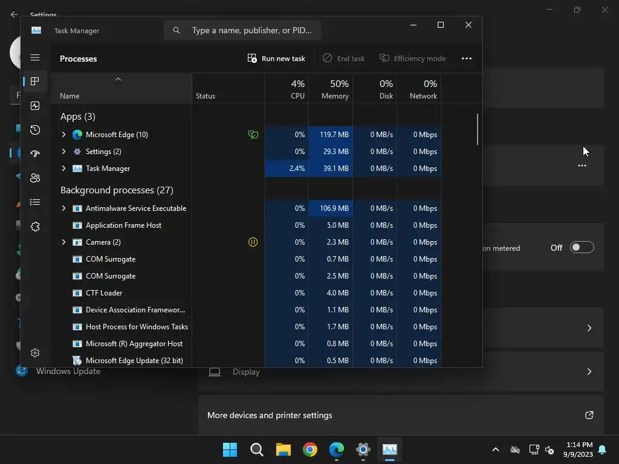Click the Run new task button

(x=276, y=59)
